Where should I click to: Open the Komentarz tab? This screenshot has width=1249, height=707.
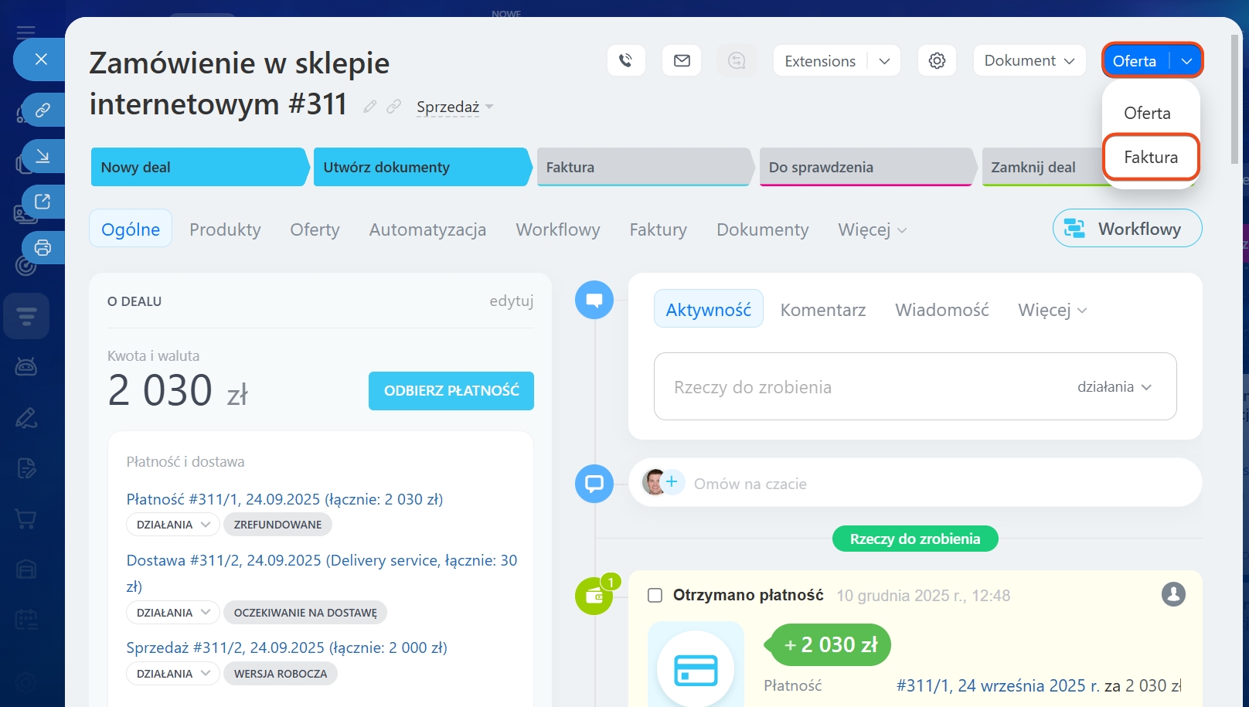point(822,310)
